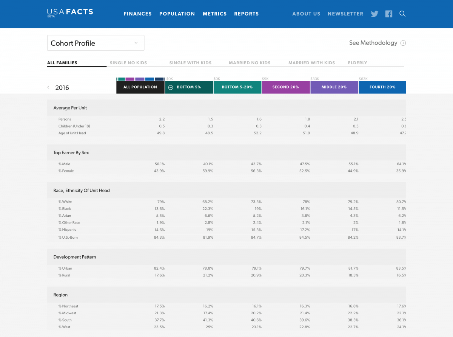This screenshot has height=337, width=453.
Task: Click the 52.5% Female value under Second 20%
Action: coord(305,171)
